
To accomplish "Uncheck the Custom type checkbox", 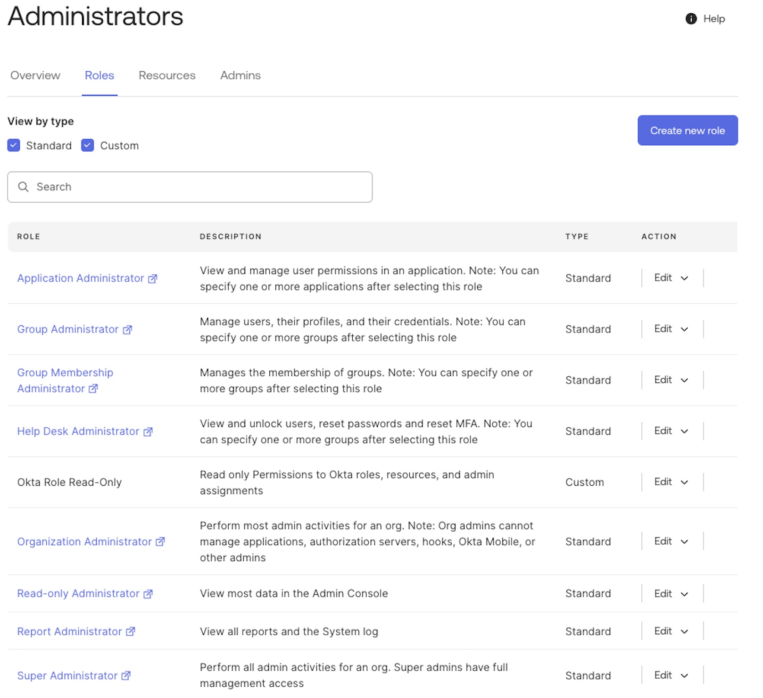I will (x=88, y=145).
